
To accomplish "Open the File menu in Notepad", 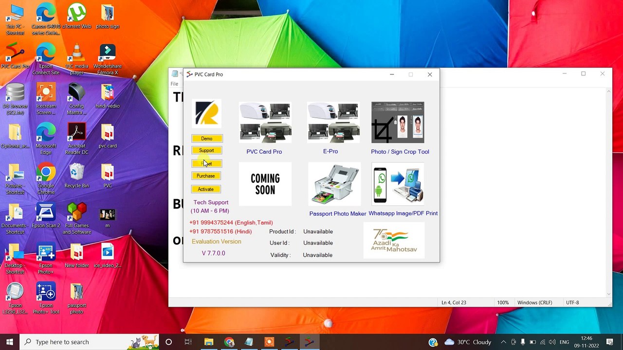I will coord(174,84).
